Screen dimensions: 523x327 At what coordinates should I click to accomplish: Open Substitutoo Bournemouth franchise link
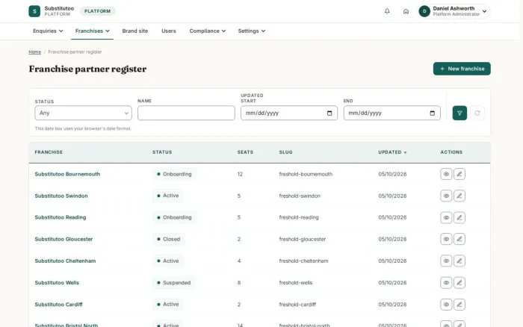(x=67, y=174)
